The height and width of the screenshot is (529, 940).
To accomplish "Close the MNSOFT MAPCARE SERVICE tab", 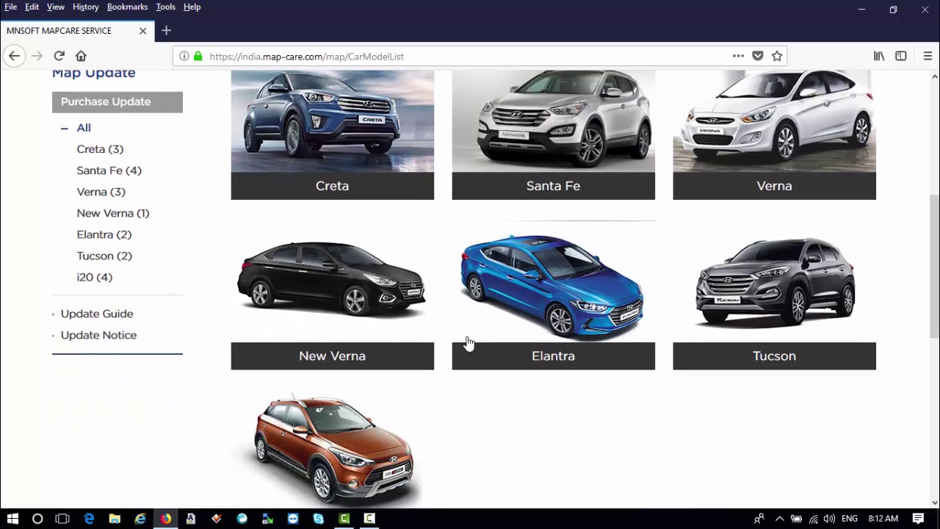I will pos(142,31).
